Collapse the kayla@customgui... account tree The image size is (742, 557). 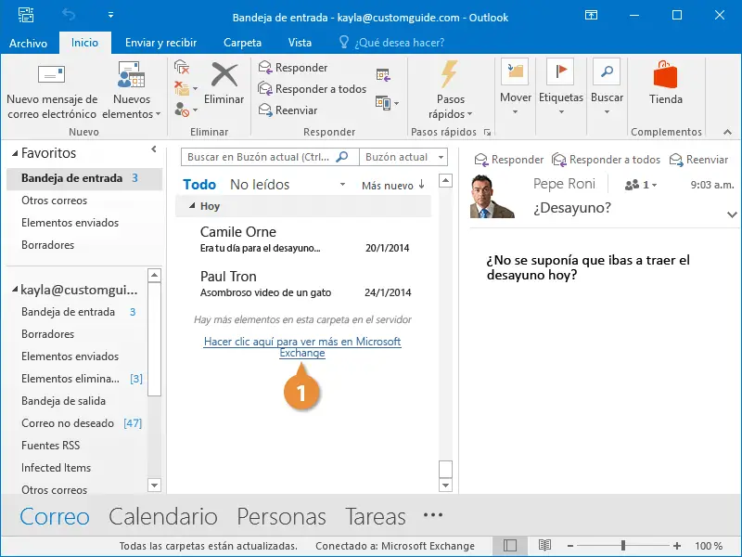click(15, 290)
